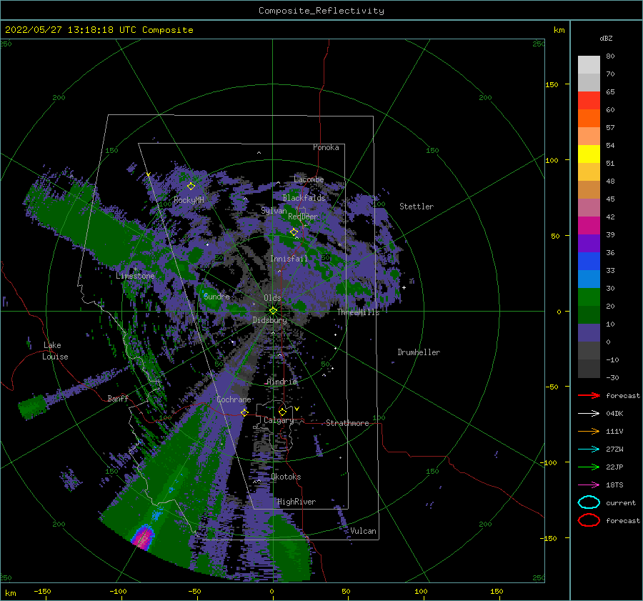Click the yellow diamond marker below RedDeer
The image size is (643, 601).
click(294, 232)
